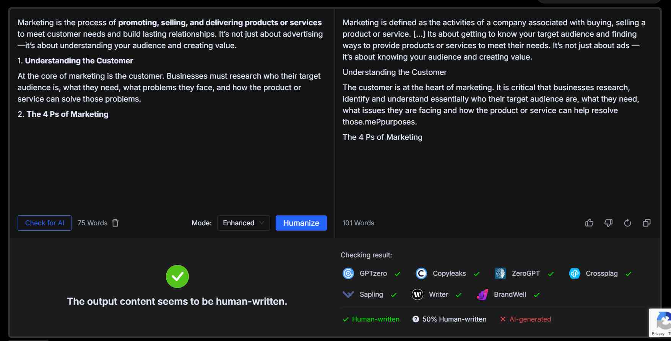This screenshot has height=341, width=671.
Task: Click the GPTzero logo icon
Action: pyautogui.click(x=348, y=273)
